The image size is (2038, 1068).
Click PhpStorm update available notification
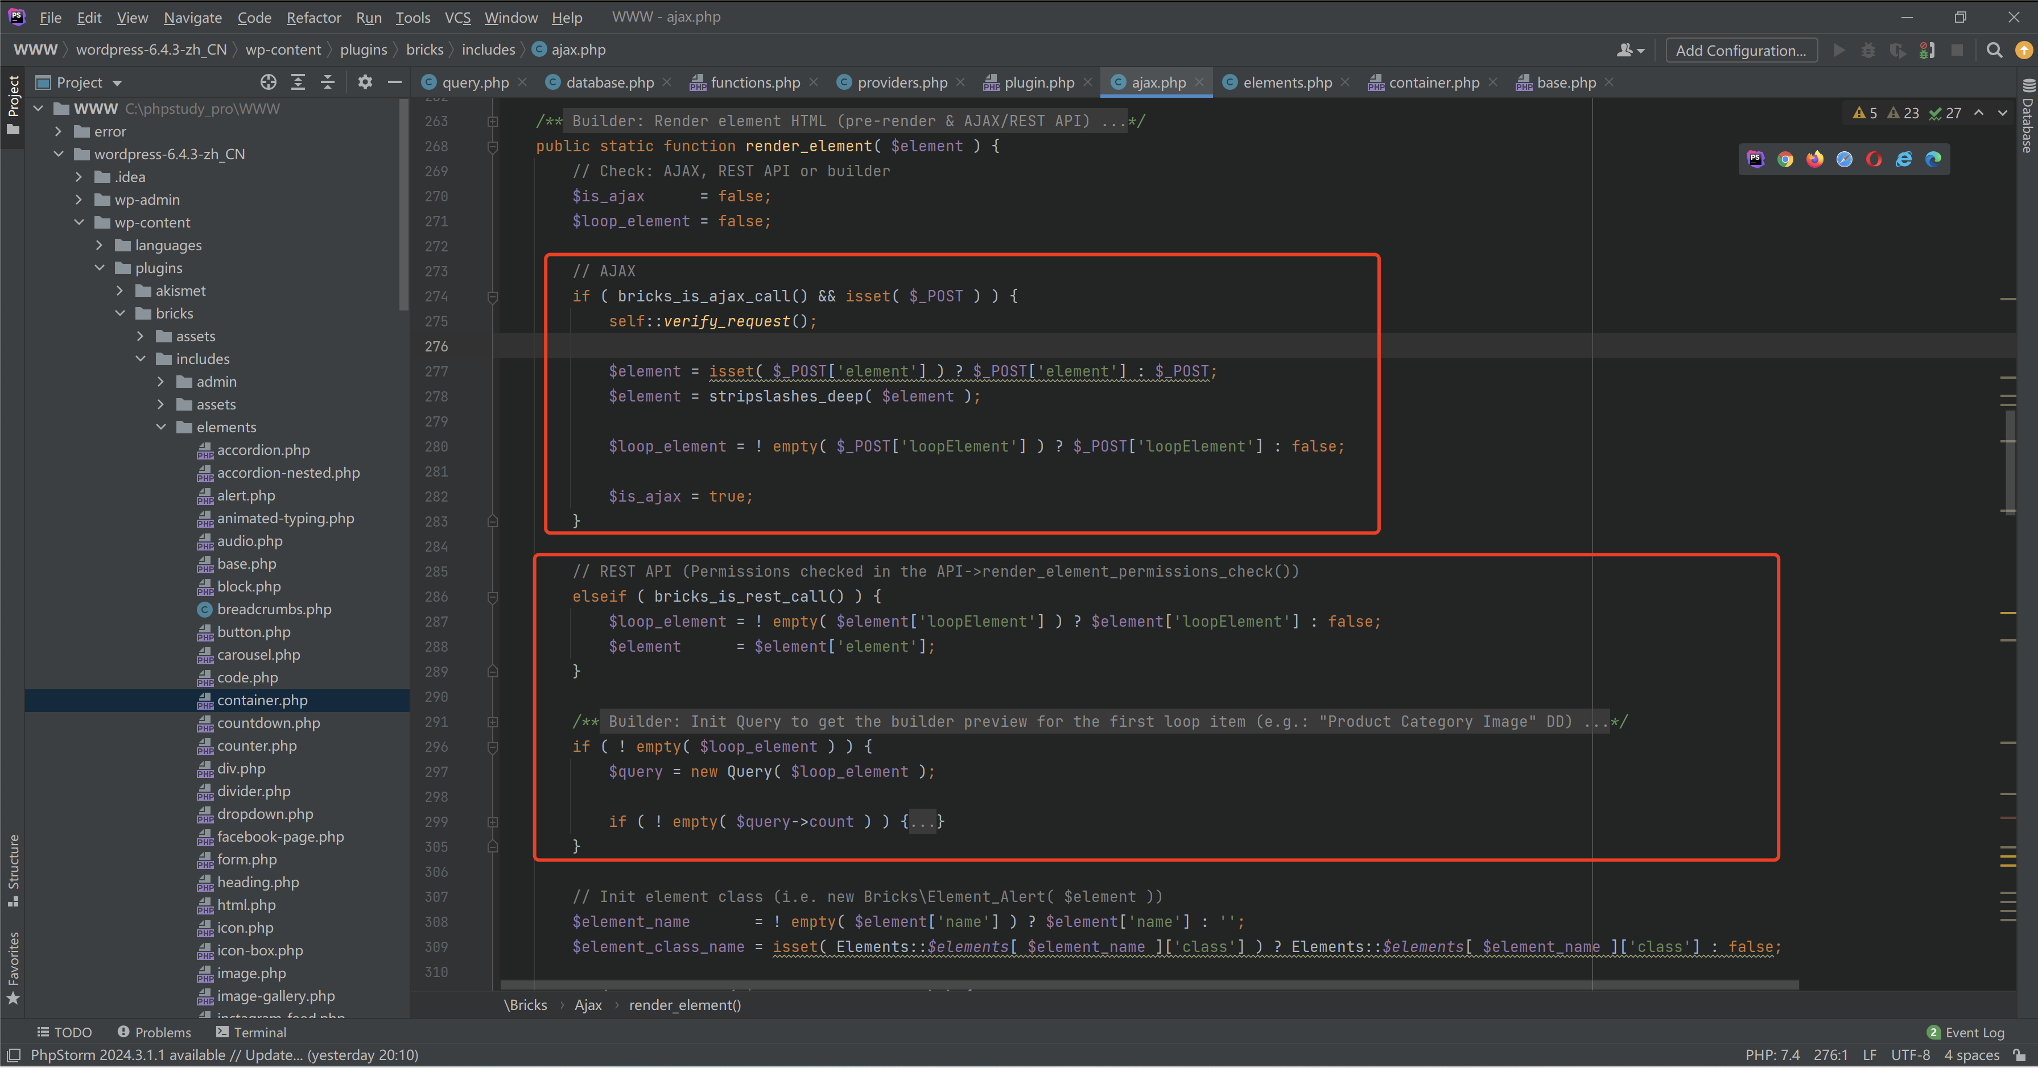point(224,1054)
